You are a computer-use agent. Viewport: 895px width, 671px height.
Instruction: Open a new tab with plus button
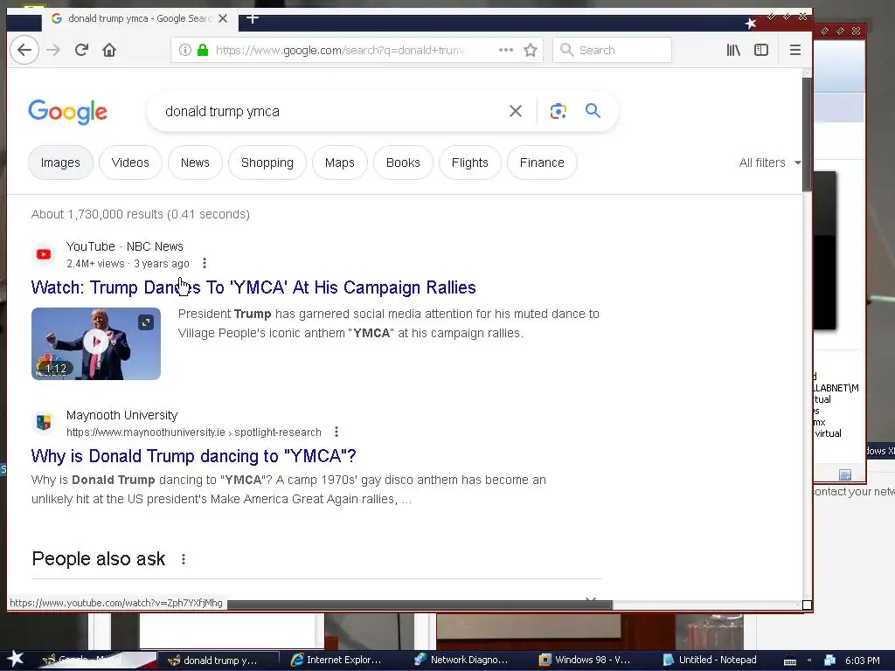click(x=253, y=19)
